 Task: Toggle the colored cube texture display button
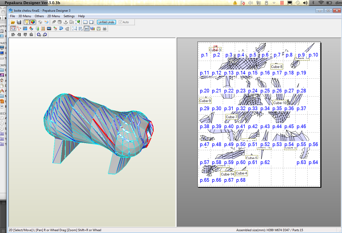click(x=33, y=22)
